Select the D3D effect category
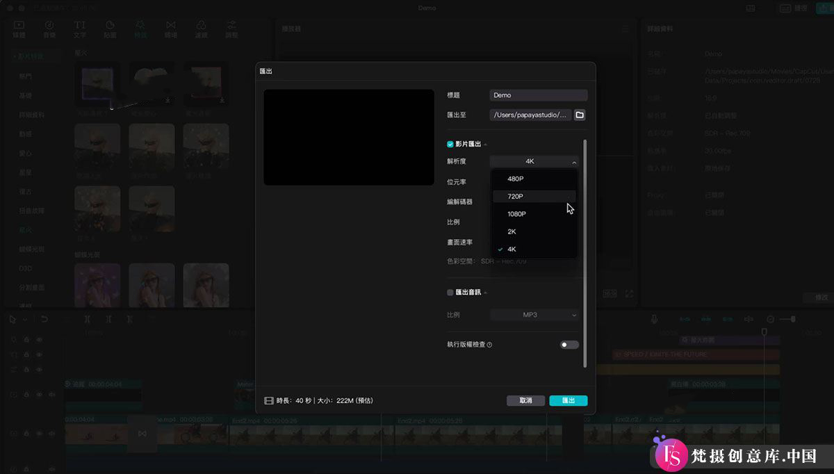The height and width of the screenshot is (474, 834). point(26,268)
